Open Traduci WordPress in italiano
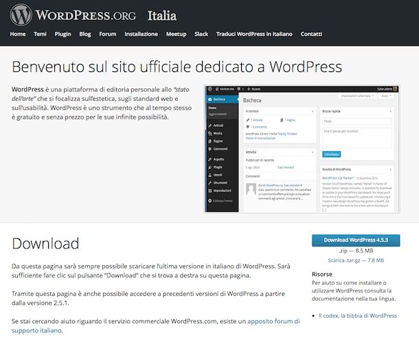This screenshot has height=346, width=419. [254, 34]
